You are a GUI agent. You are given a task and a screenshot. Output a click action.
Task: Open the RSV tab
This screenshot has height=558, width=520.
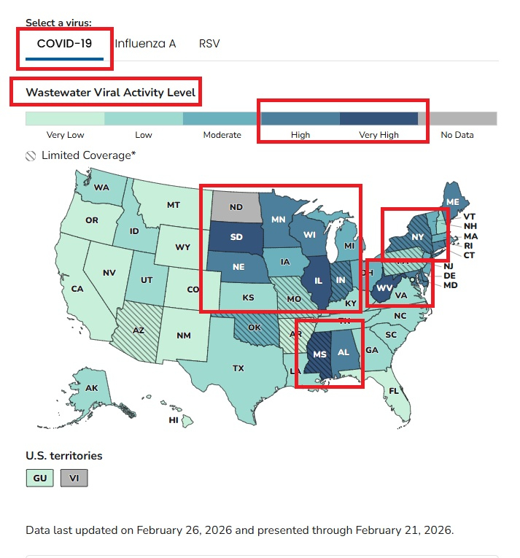[x=209, y=44]
